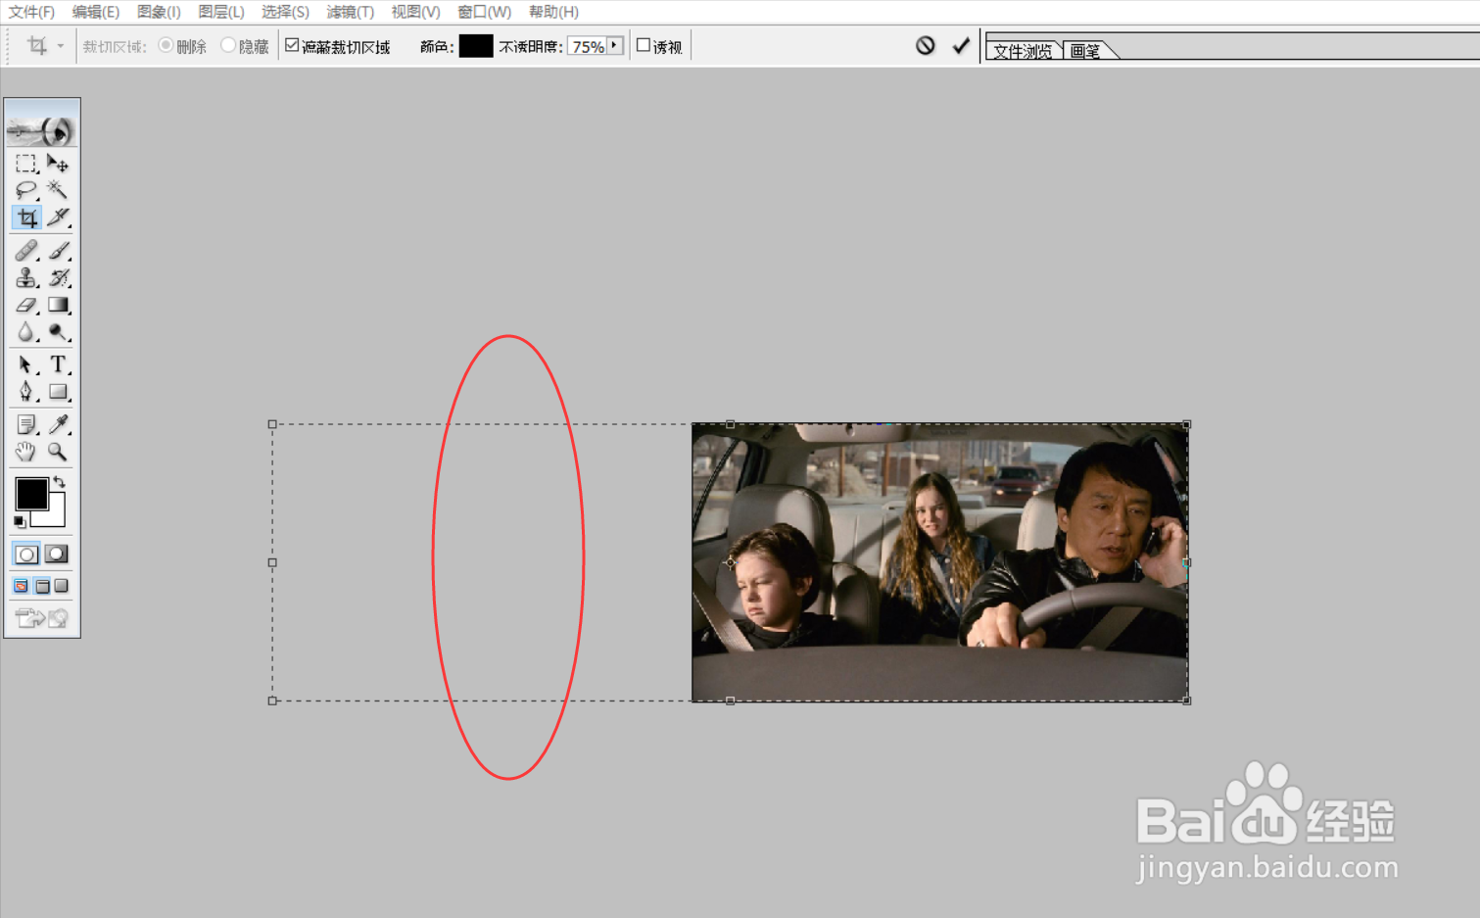Viewport: 1480px width, 918px height.
Task: Open the 选择(S) menu
Action: click(285, 12)
